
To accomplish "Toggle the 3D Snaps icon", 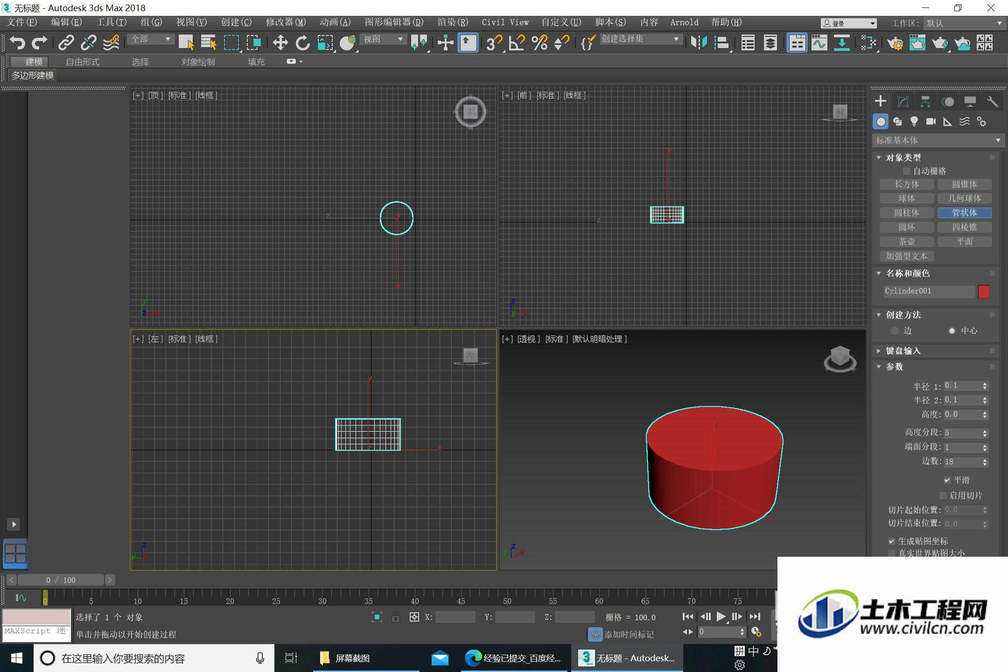I will click(494, 43).
